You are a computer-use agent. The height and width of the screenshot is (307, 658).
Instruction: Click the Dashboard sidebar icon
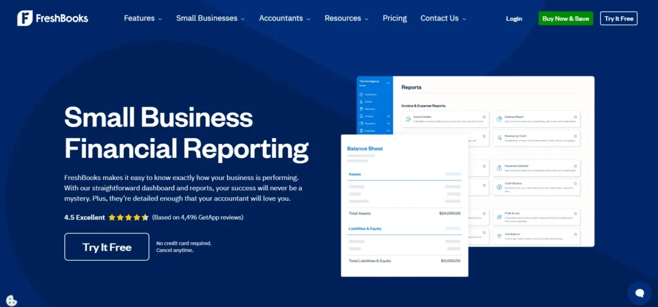(x=361, y=95)
